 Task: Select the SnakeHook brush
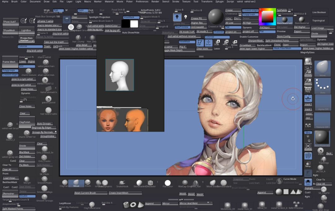pyautogui.click(x=122, y=184)
